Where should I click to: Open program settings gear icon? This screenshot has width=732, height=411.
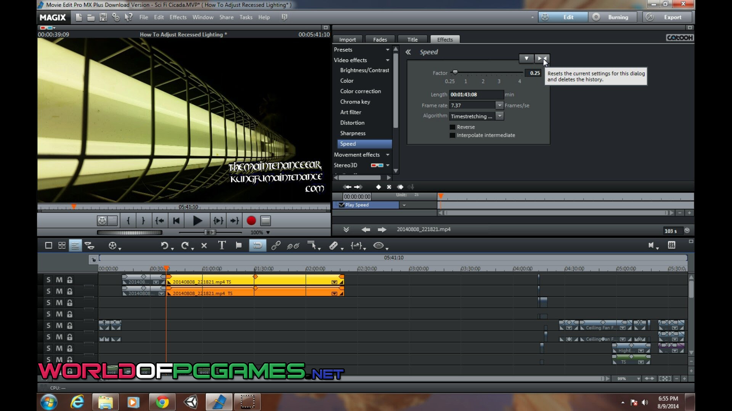pos(116,17)
